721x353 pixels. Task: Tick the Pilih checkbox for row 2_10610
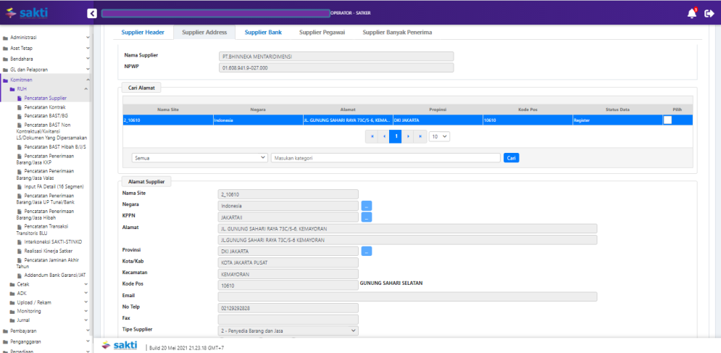click(x=667, y=120)
